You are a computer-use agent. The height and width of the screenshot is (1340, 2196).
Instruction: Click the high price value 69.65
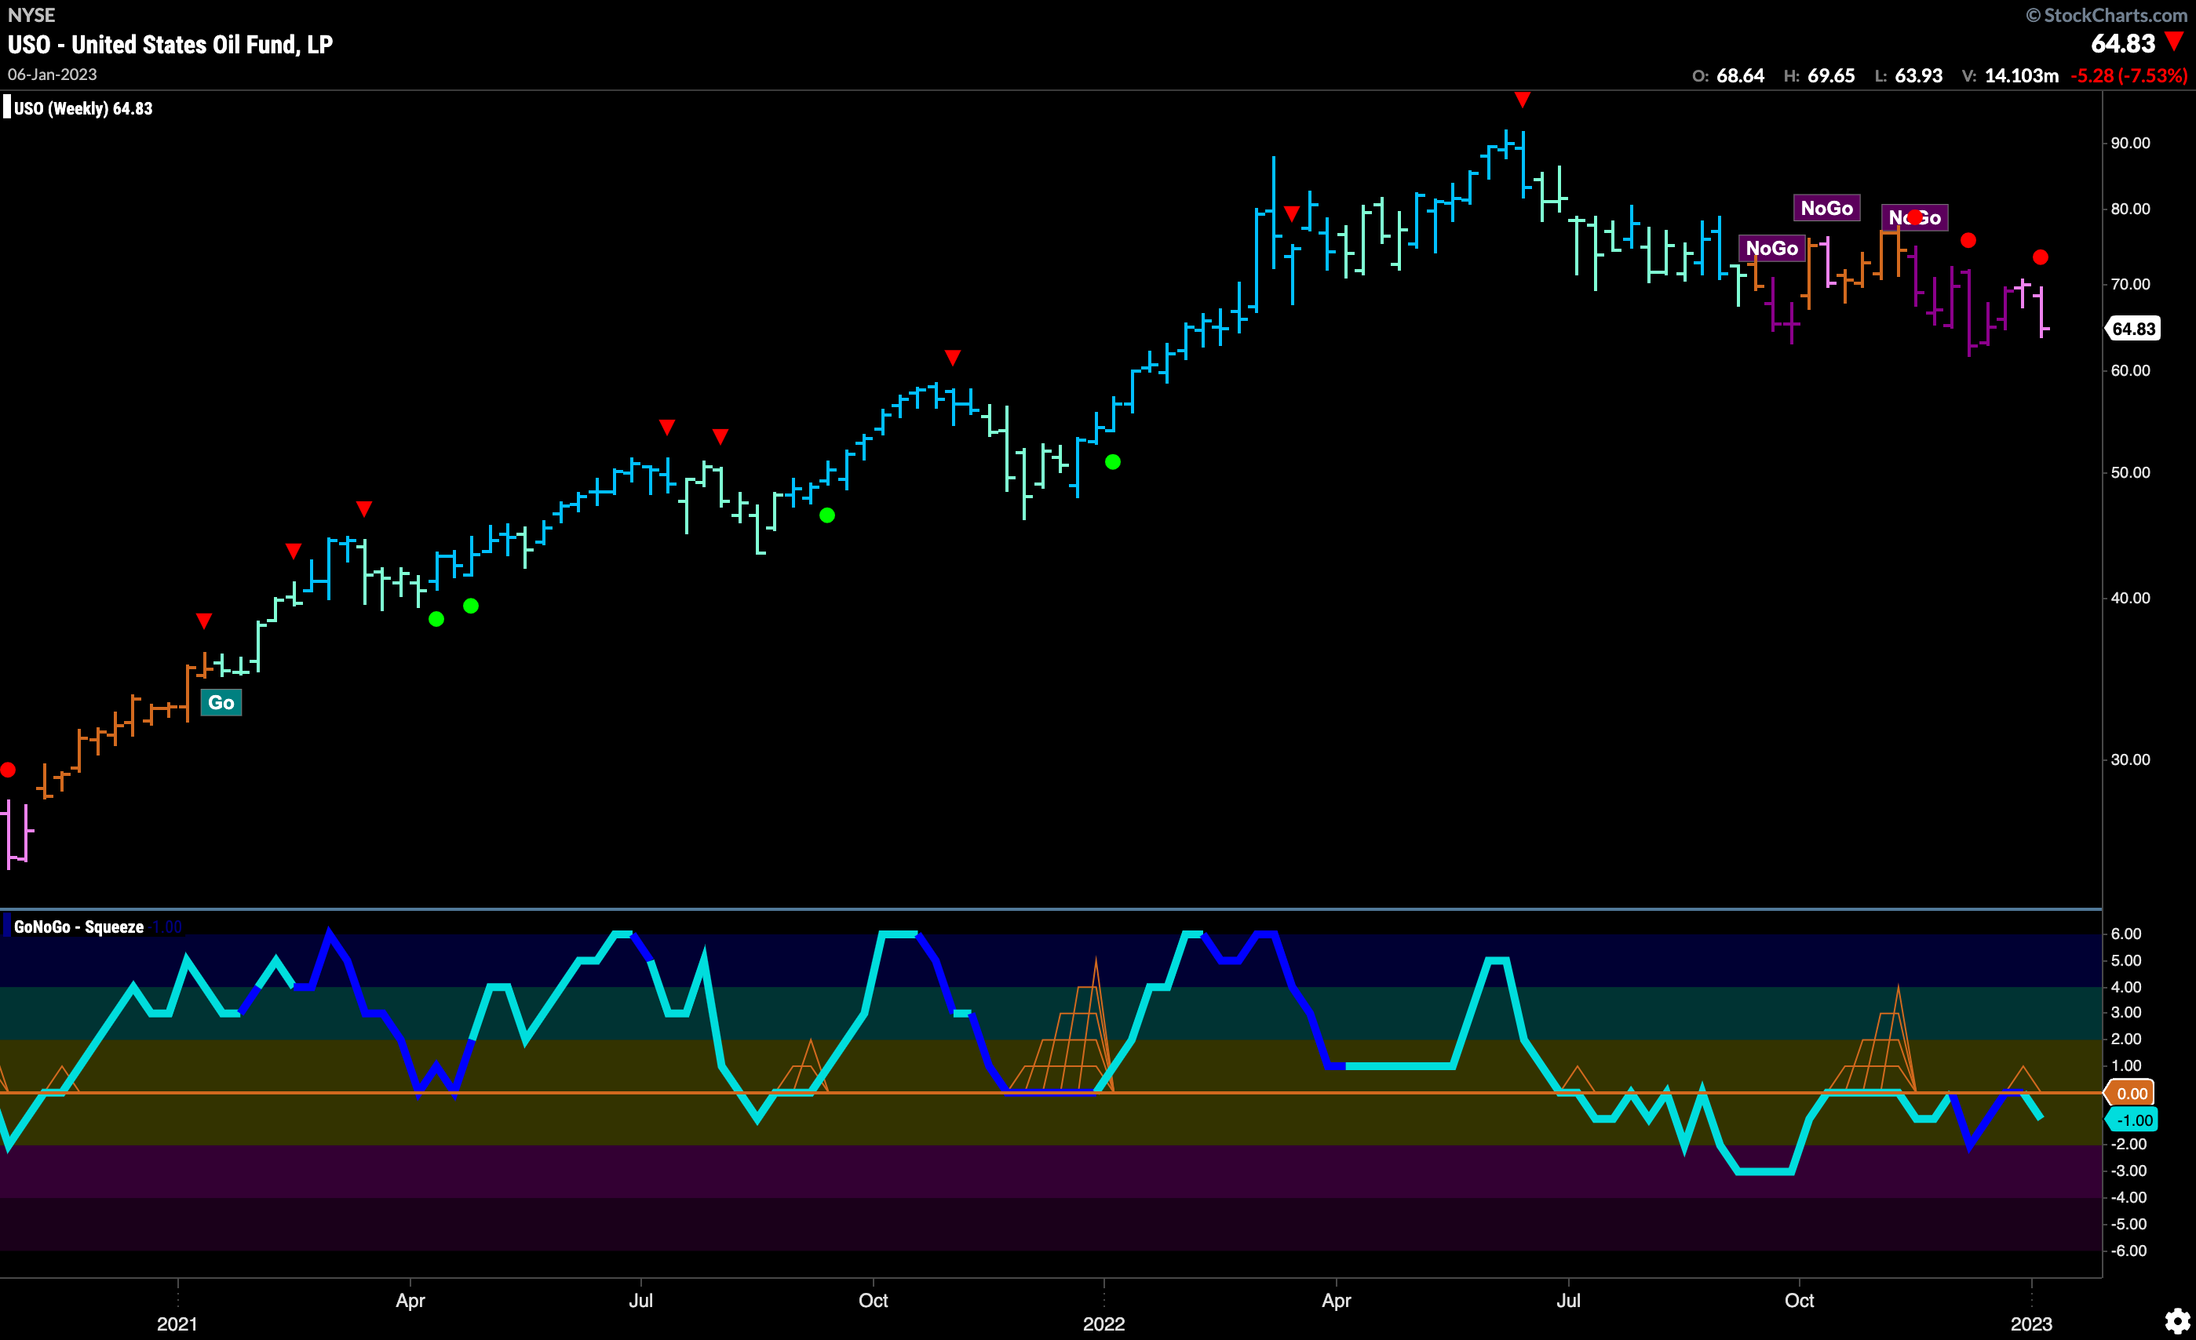(1830, 76)
